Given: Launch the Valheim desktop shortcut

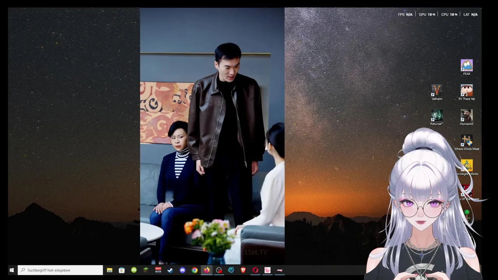Looking at the screenshot, I should tap(437, 93).
